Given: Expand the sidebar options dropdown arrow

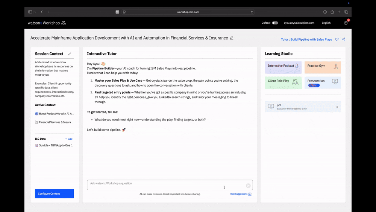Looking at the screenshot, I should tap(35, 12).
